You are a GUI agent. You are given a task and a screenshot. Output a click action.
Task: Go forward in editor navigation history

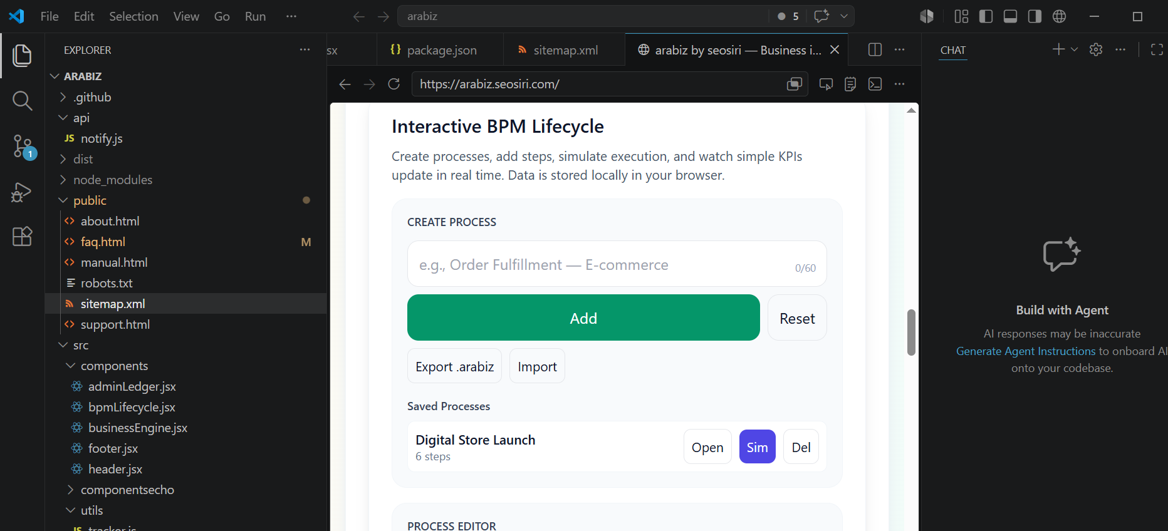383,16
